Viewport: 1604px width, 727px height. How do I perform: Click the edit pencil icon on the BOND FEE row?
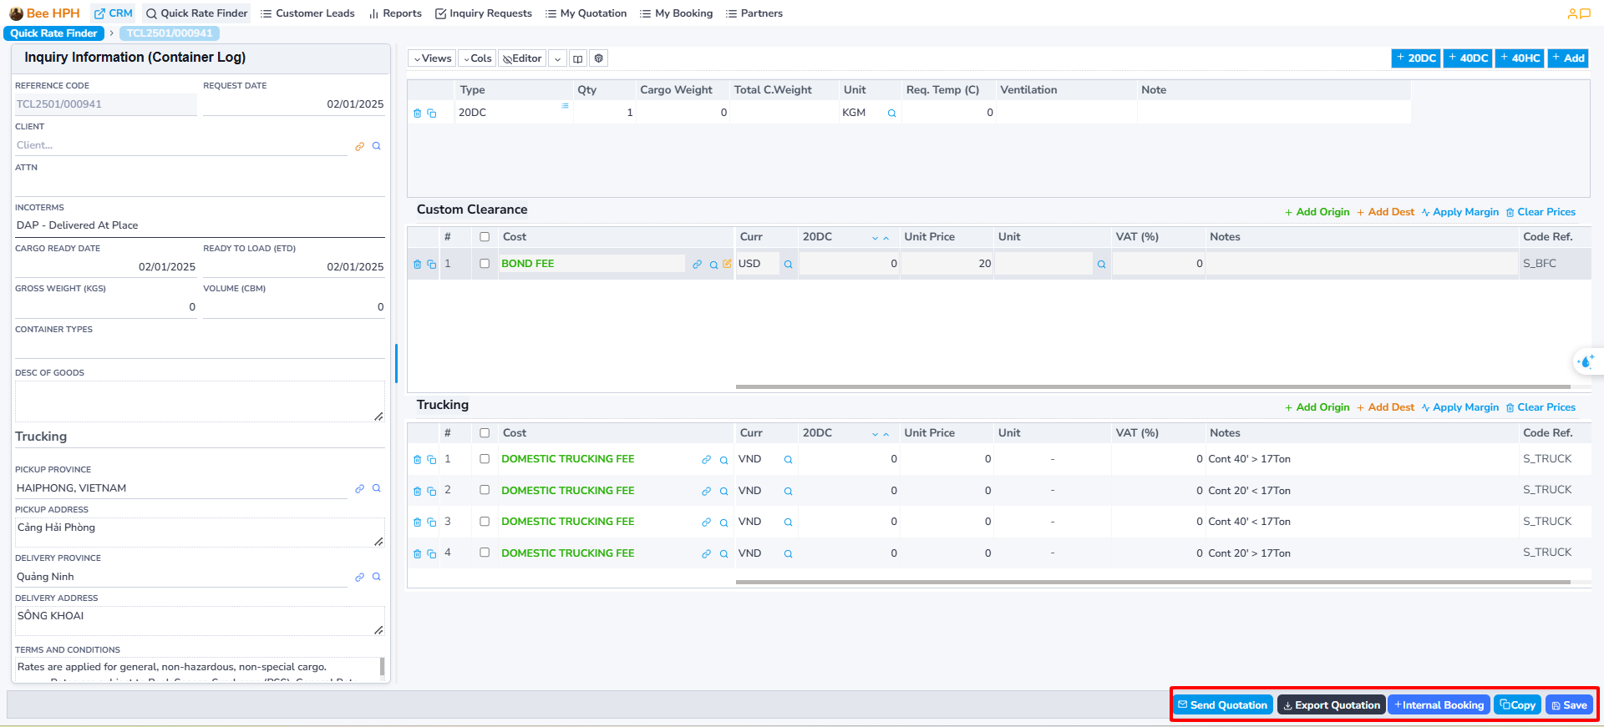tap(727, 264)
